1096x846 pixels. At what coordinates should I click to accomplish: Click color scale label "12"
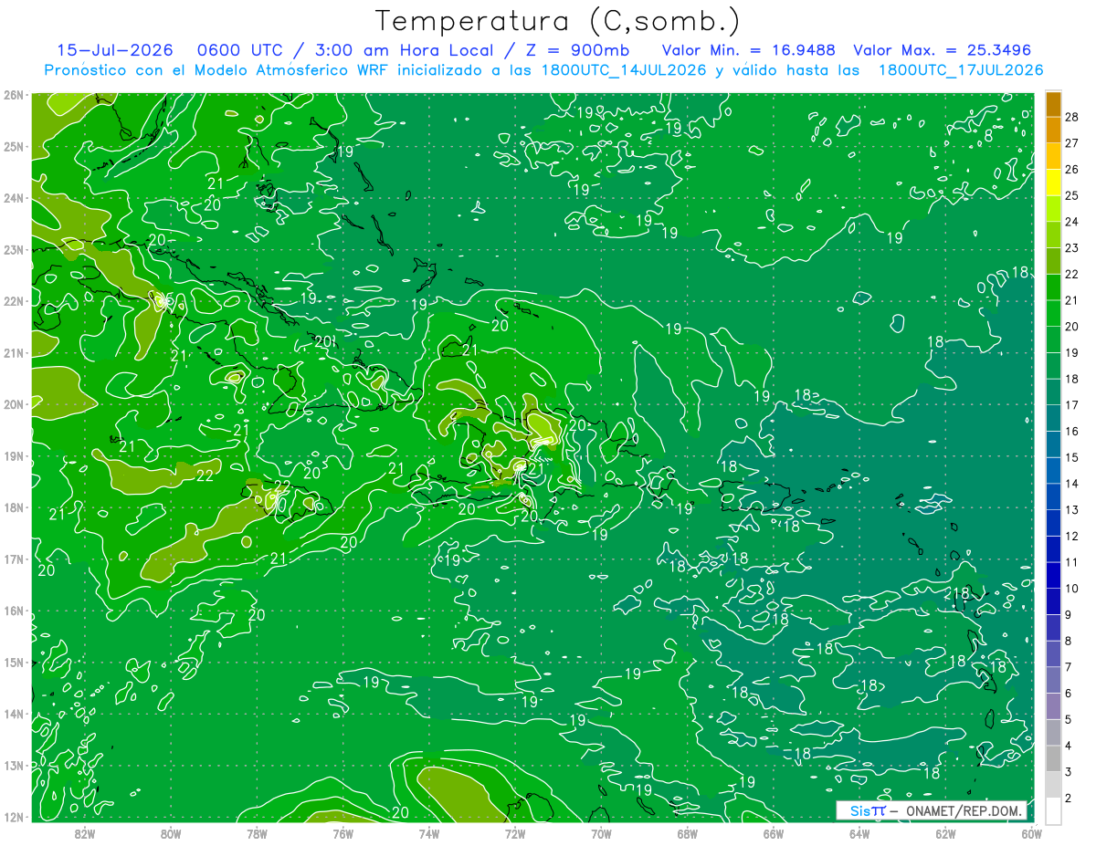pos(1072,536)
